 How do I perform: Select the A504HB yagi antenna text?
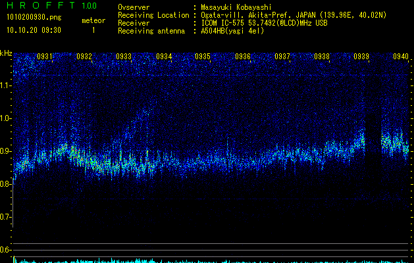(x=232, y=31)
